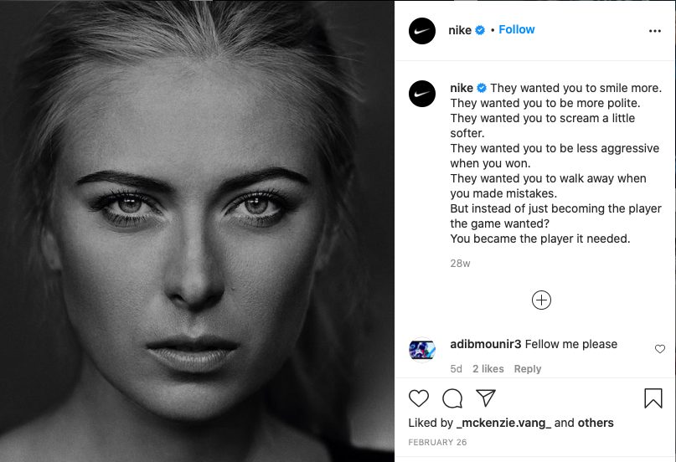View others who liked the post
The height and width of the screenshot is (462, 676).
(596, 423)
